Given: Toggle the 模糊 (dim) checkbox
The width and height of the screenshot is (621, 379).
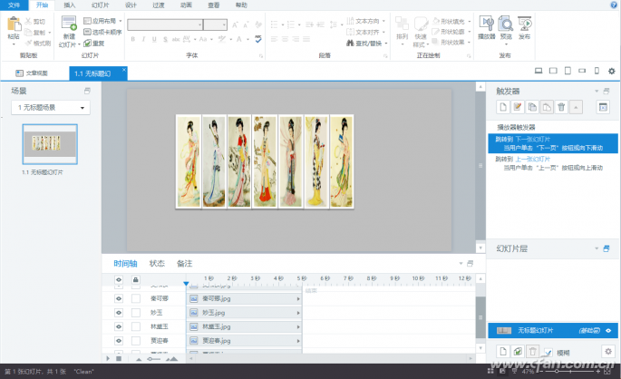Looking at the screenshot, I should click(x=548, y=352).
